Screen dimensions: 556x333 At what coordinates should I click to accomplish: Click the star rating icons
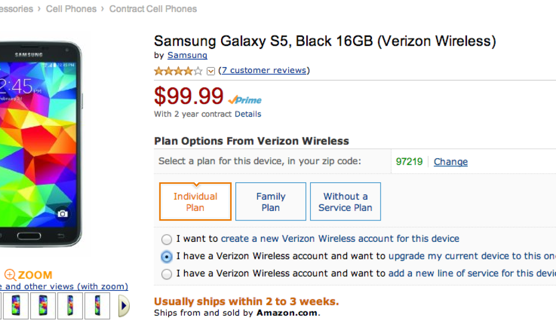[178, 71]
